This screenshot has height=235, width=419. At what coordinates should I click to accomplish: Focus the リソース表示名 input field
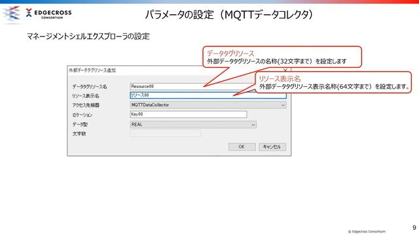pos(208,95)
